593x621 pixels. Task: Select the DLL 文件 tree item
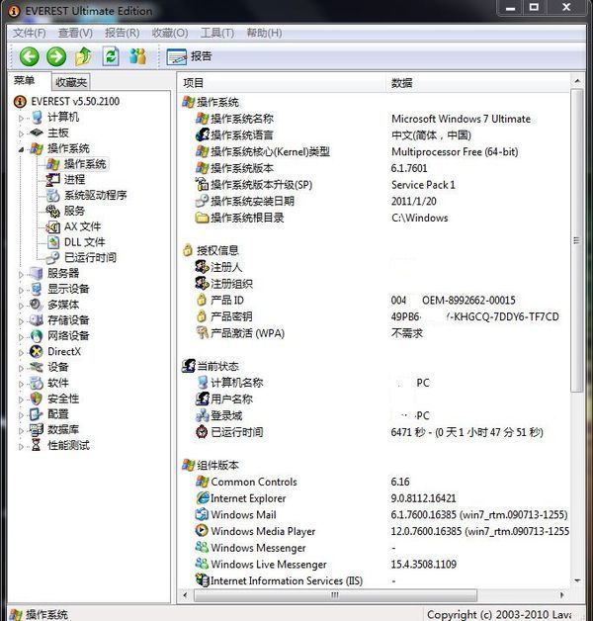[x=76, y=242]
